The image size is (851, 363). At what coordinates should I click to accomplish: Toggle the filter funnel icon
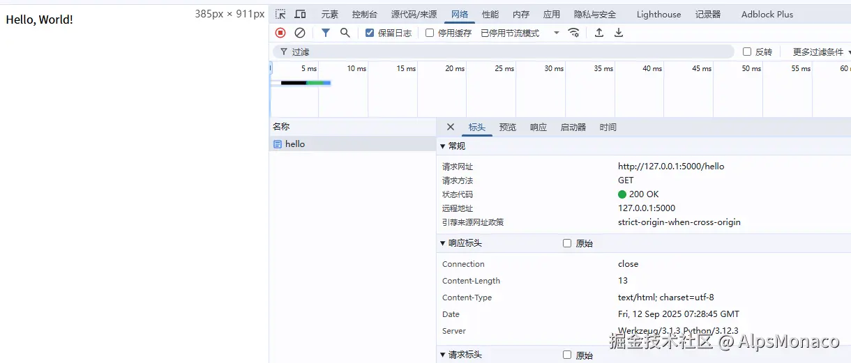pos(326,33)
